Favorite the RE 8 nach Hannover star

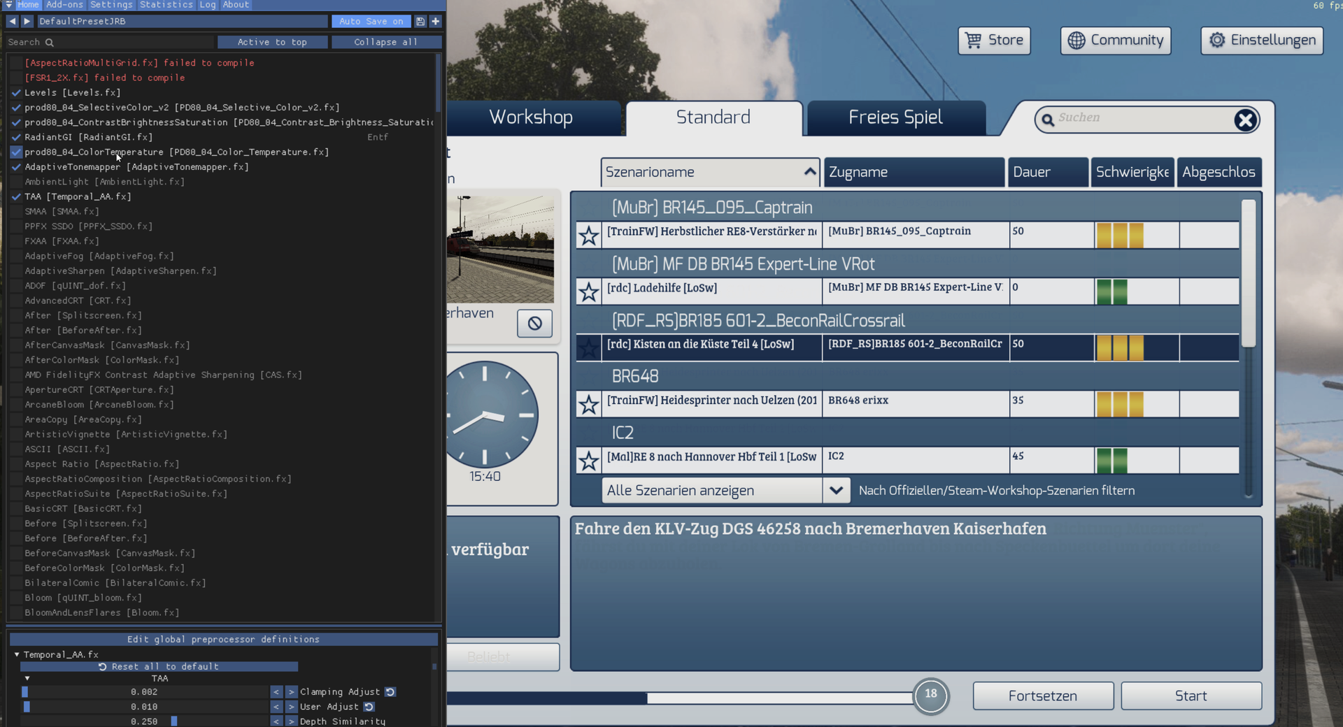coord(589,461)
